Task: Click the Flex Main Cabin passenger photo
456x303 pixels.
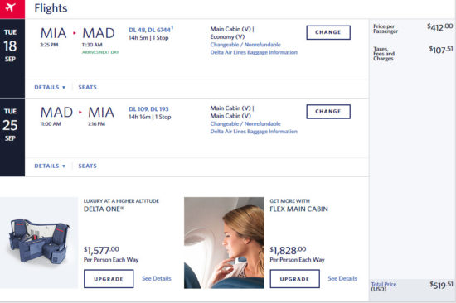Action: click(224, 243)
